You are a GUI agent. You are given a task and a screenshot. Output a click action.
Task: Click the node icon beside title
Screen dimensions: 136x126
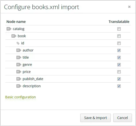(19, 58)
